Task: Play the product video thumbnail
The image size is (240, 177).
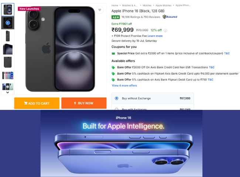Action: coord(8,23)
